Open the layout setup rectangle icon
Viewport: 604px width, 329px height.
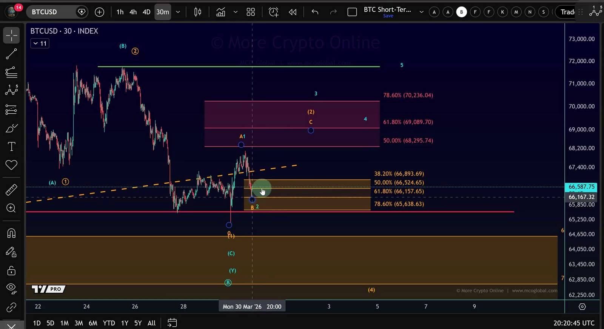[352, 12]
